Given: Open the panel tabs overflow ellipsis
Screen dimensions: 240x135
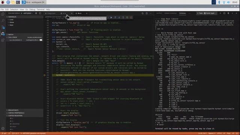Looking at the screenshot, I should coord(189,13).
